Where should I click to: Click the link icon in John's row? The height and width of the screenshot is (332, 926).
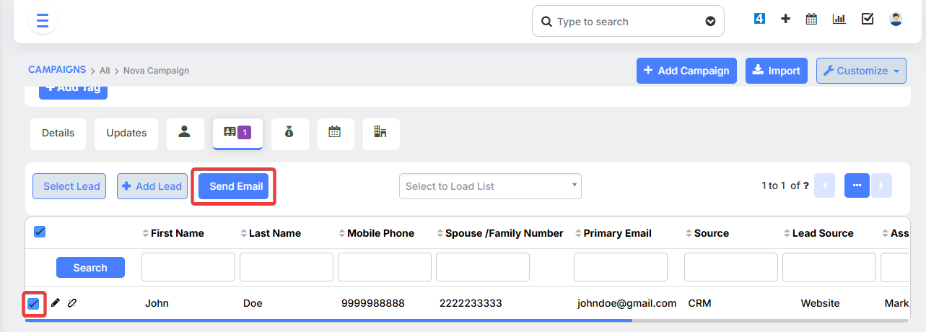(71, 303)
